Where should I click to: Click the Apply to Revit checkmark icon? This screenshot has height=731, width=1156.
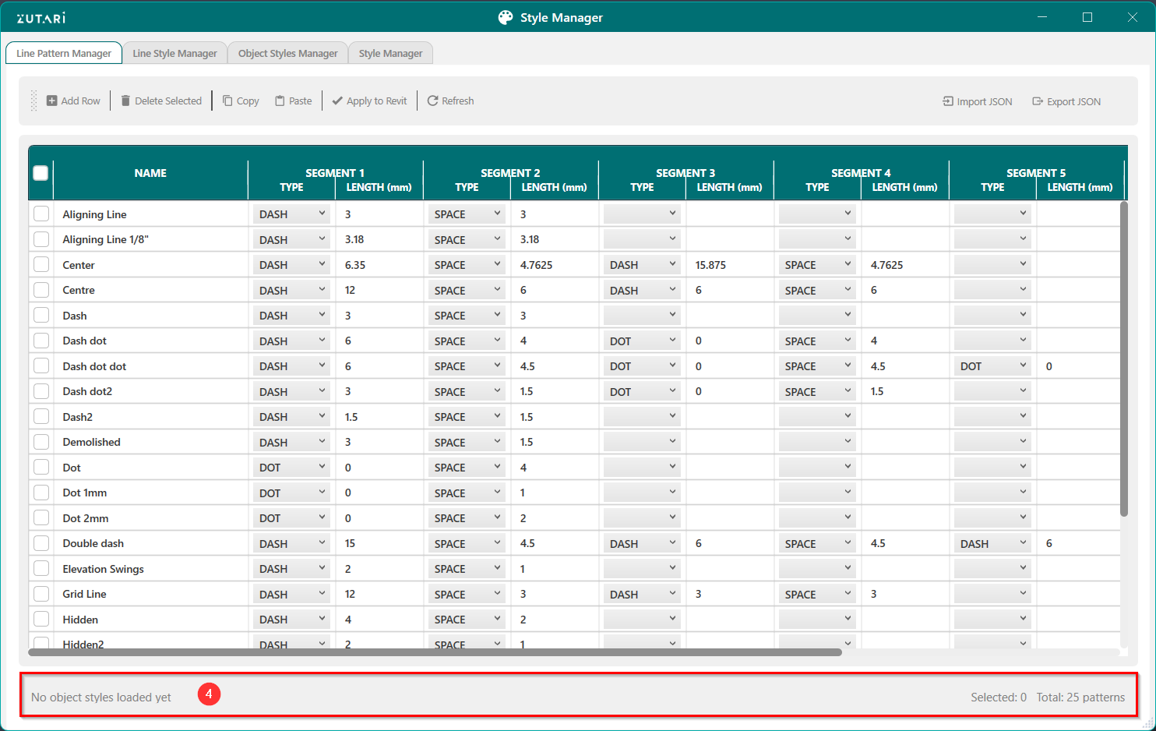click(337, 101)
